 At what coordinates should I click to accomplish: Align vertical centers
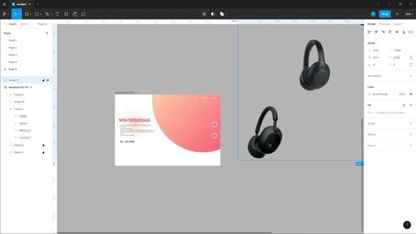click(397, 32)
